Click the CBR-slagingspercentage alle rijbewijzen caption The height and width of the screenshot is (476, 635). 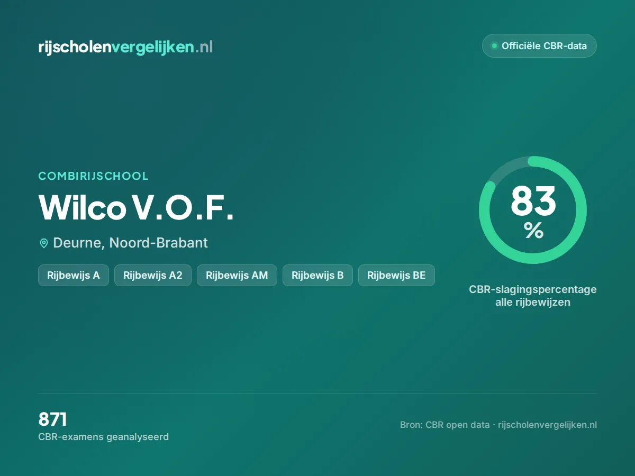click(x=533, y=296)
